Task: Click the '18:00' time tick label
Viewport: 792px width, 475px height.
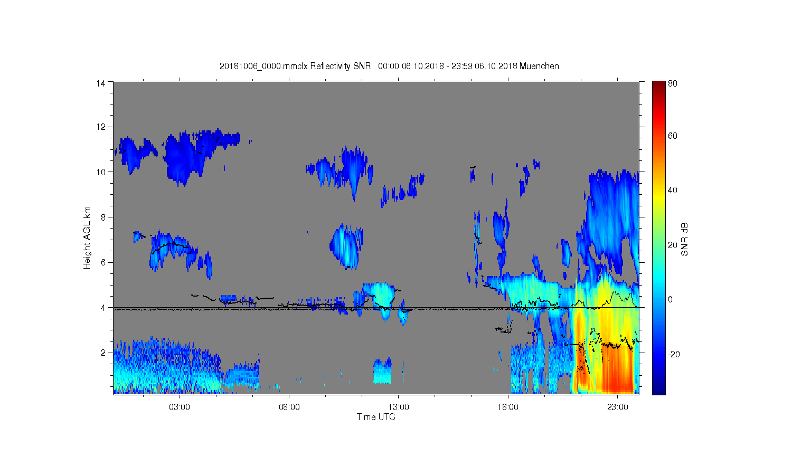Action: pyautogui.click(x=508, y=407)
